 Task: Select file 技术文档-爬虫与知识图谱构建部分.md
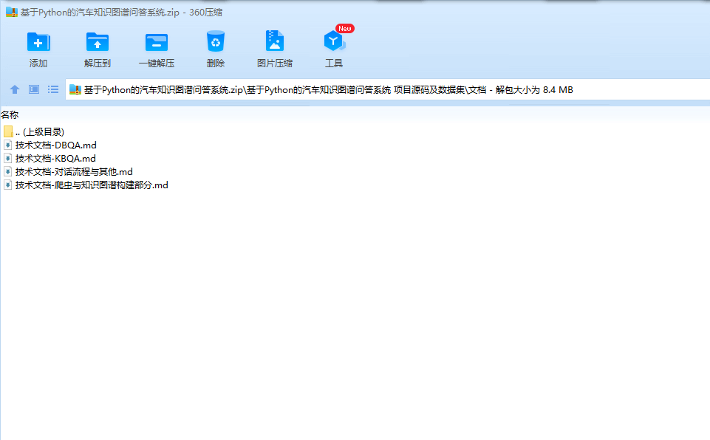point(92,185)
